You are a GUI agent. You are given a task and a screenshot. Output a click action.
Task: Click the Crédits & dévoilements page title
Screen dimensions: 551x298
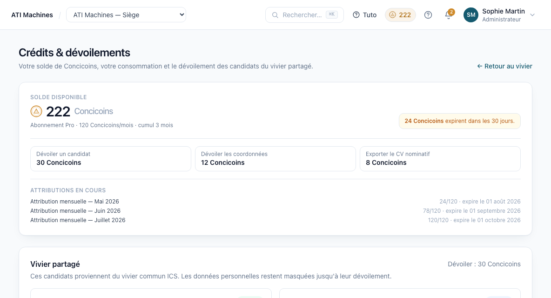click(74, 52)
